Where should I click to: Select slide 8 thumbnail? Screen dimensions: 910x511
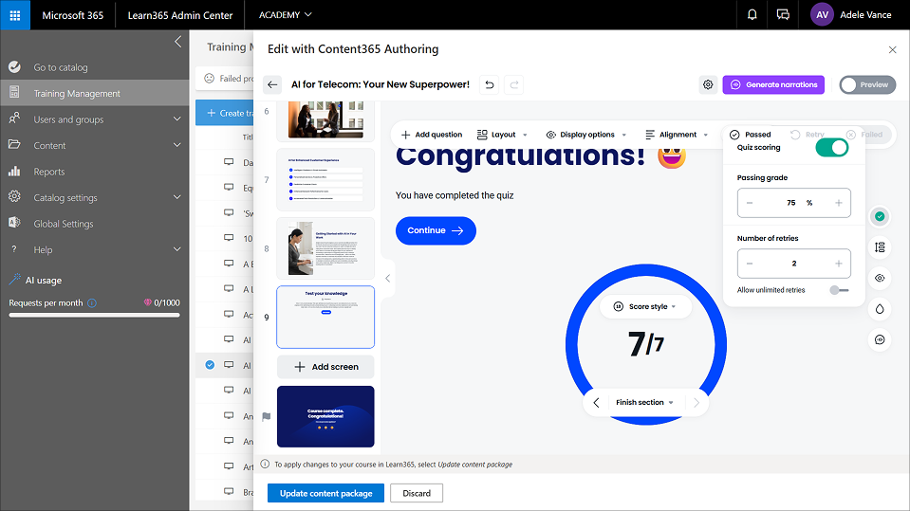pos(325,247)
